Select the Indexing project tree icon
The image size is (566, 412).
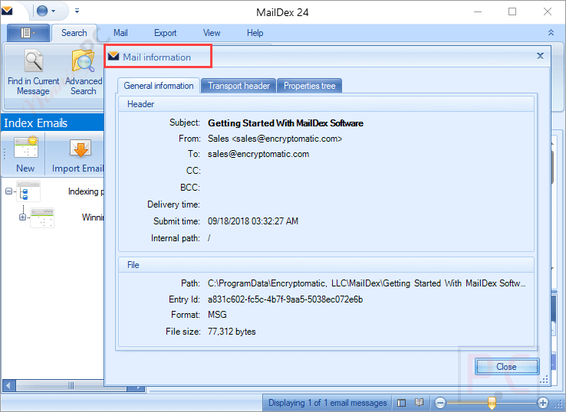click(x=28, y=191)
